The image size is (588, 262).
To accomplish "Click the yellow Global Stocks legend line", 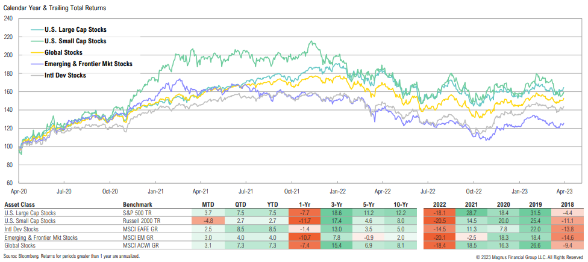I will pos(37,52).
